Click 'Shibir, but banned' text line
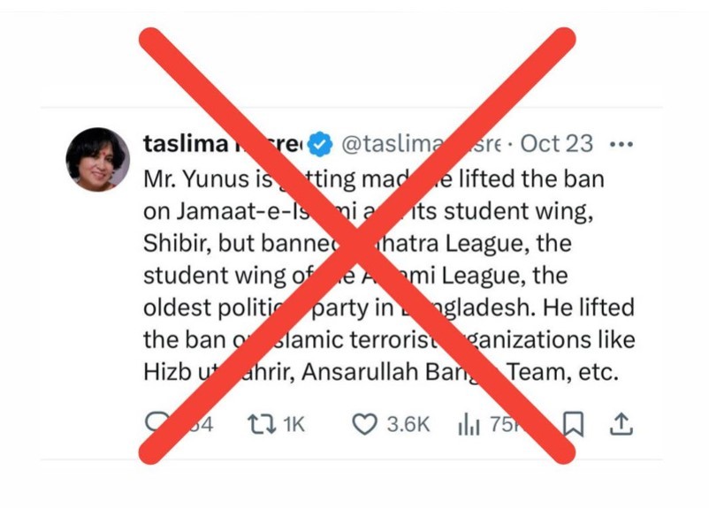This screenshot has height=508, width=709. click(x=357, y=244)
